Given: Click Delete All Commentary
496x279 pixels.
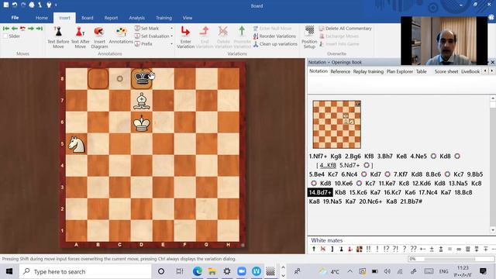Looking at the screenshot, I should (345, 29).
